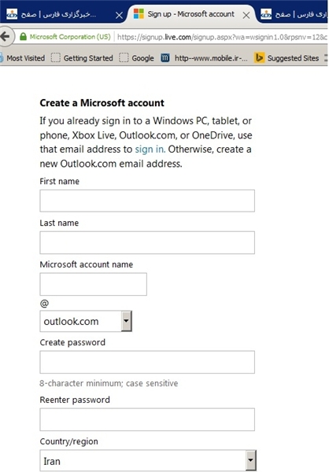Click the Bing Suggested Sites bookmark icon

coord(259,57)
